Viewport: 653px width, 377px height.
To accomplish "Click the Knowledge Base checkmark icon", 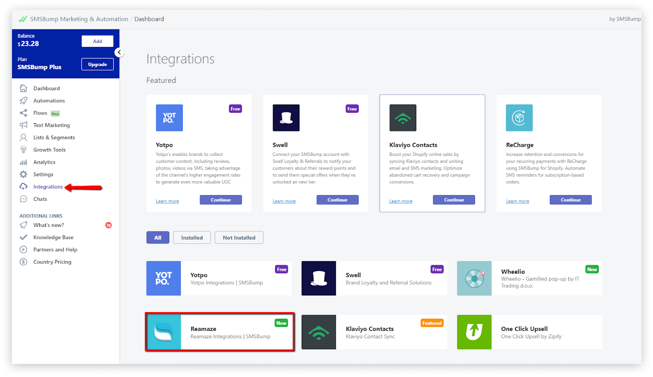I will point(24,237).
